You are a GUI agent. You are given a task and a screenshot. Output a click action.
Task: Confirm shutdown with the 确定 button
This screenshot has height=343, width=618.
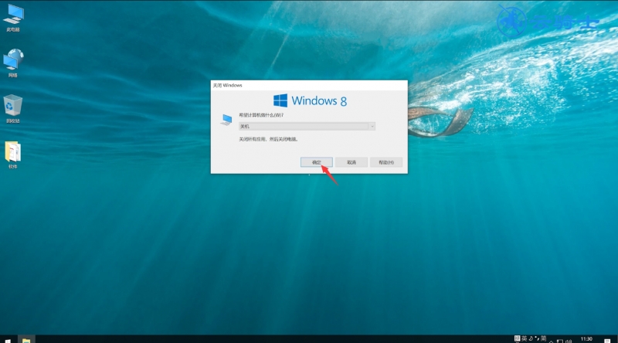coord(317,162)
